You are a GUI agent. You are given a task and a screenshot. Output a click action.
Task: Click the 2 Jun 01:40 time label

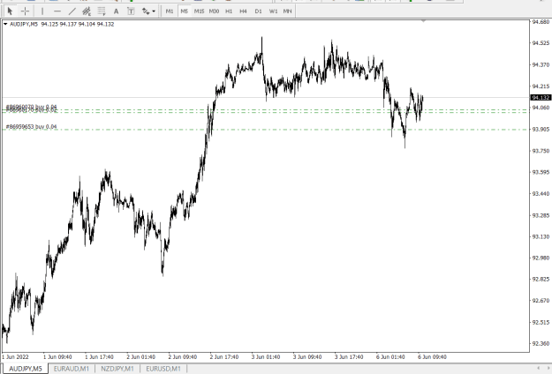(140, 356)
